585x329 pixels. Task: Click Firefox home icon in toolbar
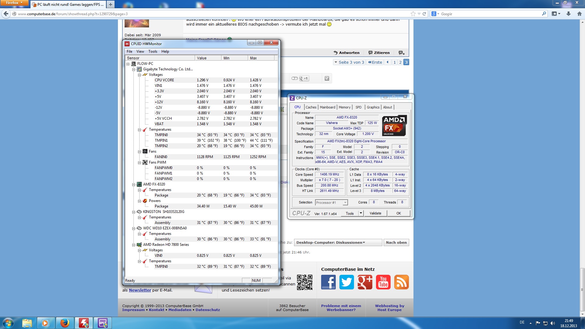[579, 14]
